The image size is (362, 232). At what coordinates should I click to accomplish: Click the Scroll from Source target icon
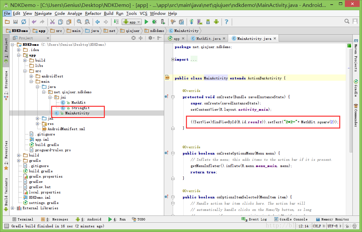coord(134,38)
